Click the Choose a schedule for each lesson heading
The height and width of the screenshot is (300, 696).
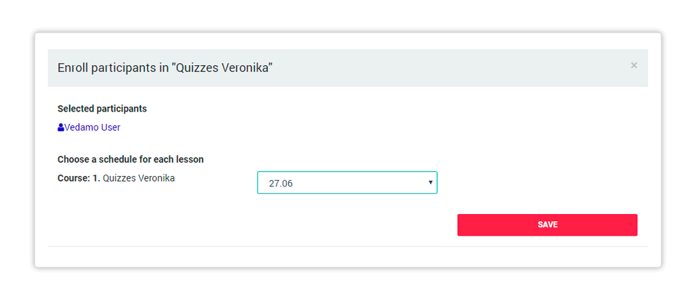130,159
